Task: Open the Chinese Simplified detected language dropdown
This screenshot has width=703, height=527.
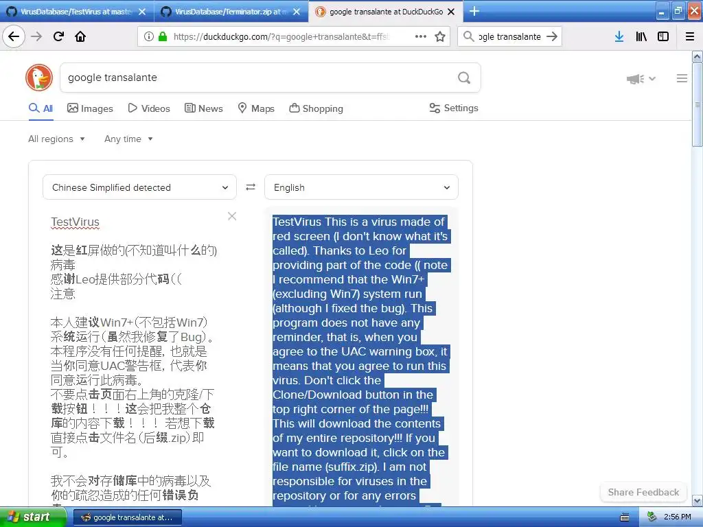Action: (x=139, y=187)
